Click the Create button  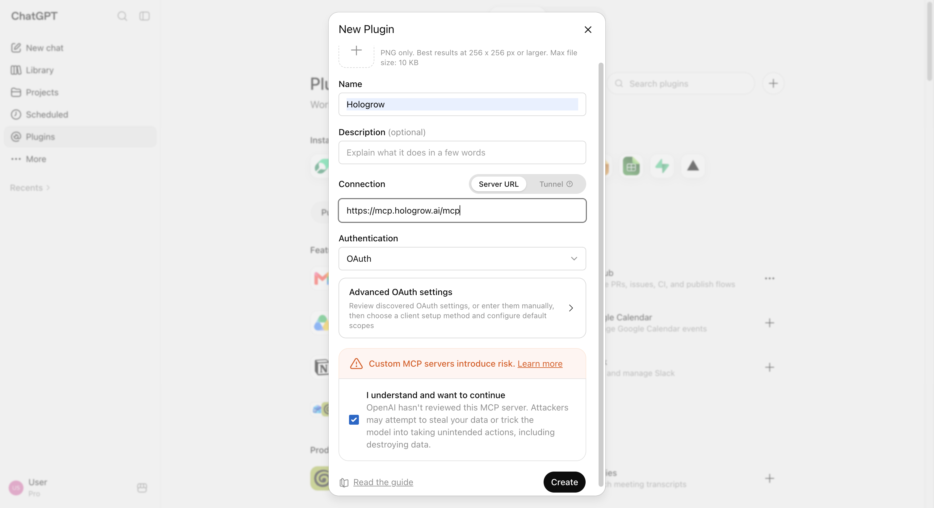point(564,482)
